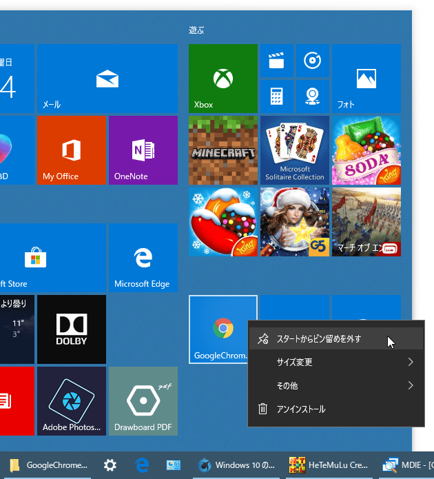Open the GoogleChrome folder taskbar button
Image resolution: width=434 pixels, height=479 pixels.
(x=48, y=465)
